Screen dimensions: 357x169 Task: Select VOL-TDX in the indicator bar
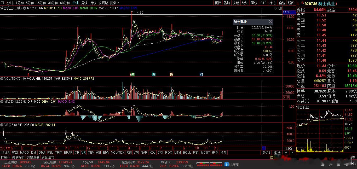(118, 153)
